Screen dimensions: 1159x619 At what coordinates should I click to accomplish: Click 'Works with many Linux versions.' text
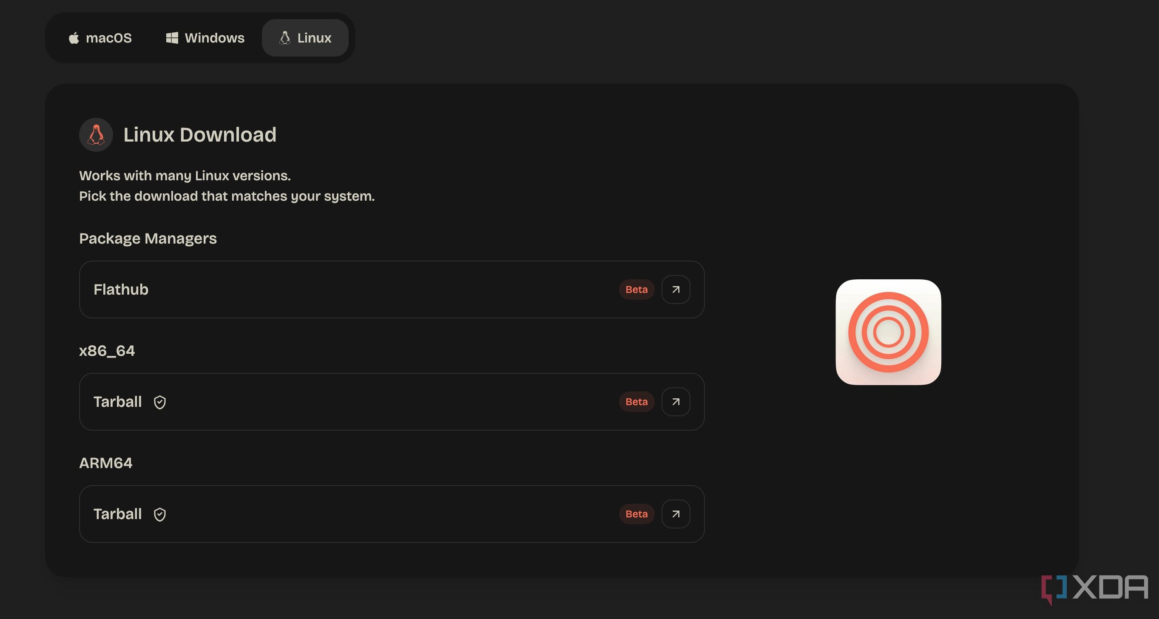pyautogui.click(x=185, y=176)
